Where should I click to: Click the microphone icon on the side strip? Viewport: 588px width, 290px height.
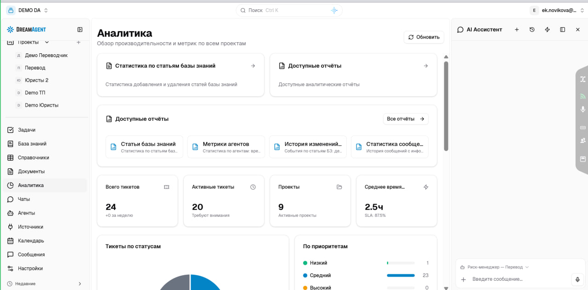(582, 109)
